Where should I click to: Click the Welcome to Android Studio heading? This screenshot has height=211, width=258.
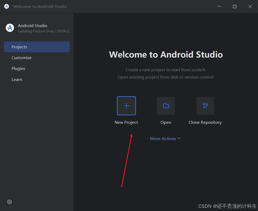166,54
